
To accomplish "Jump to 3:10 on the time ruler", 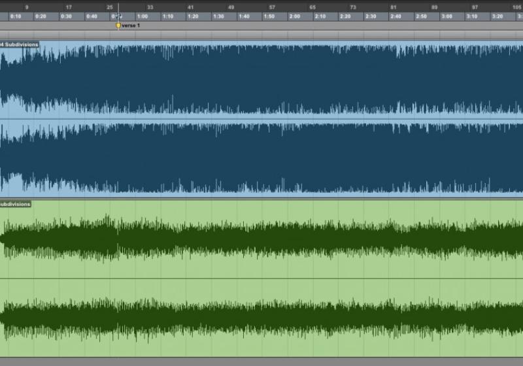I will coord(472,16).
